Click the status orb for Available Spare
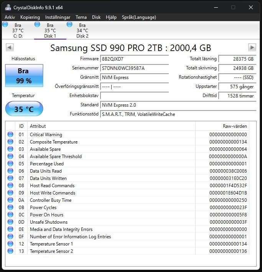The width and height of the screenshot is (262, 272). pos(10,149)
